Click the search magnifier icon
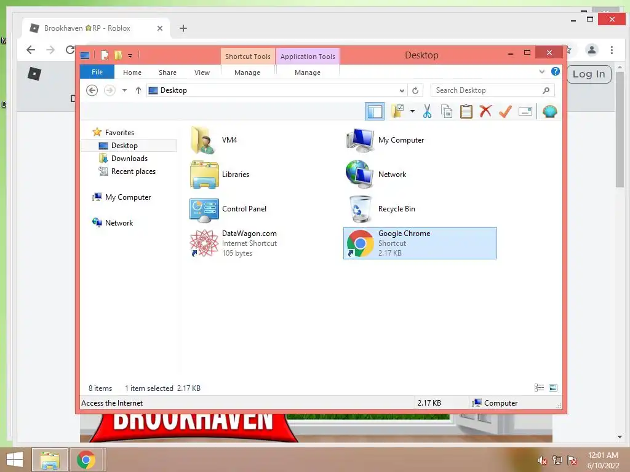630x472 pixels. 546,90
